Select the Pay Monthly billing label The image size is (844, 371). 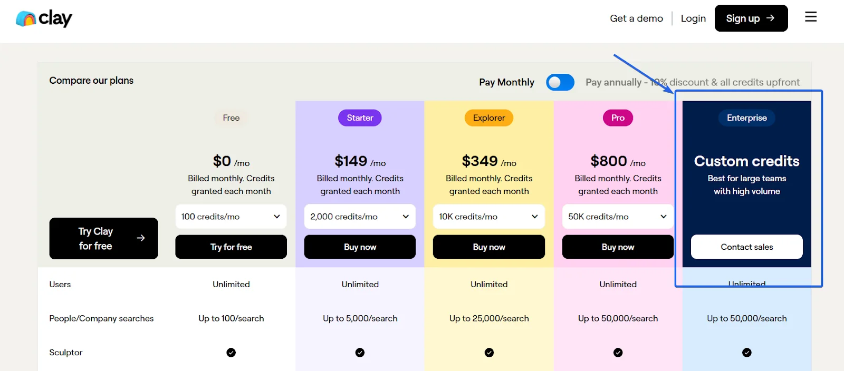pyautogui.click(x=506, y=82)
